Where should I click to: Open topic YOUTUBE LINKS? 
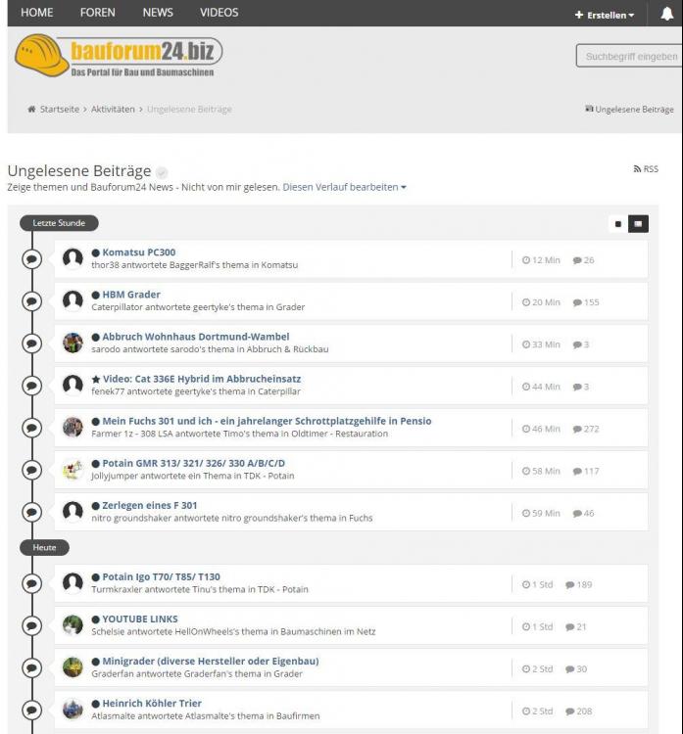point(140,619)
